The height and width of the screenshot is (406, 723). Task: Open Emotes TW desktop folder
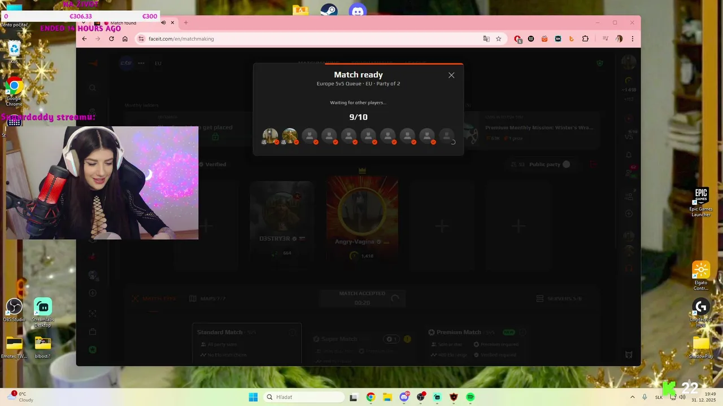(x=14, y=347)
